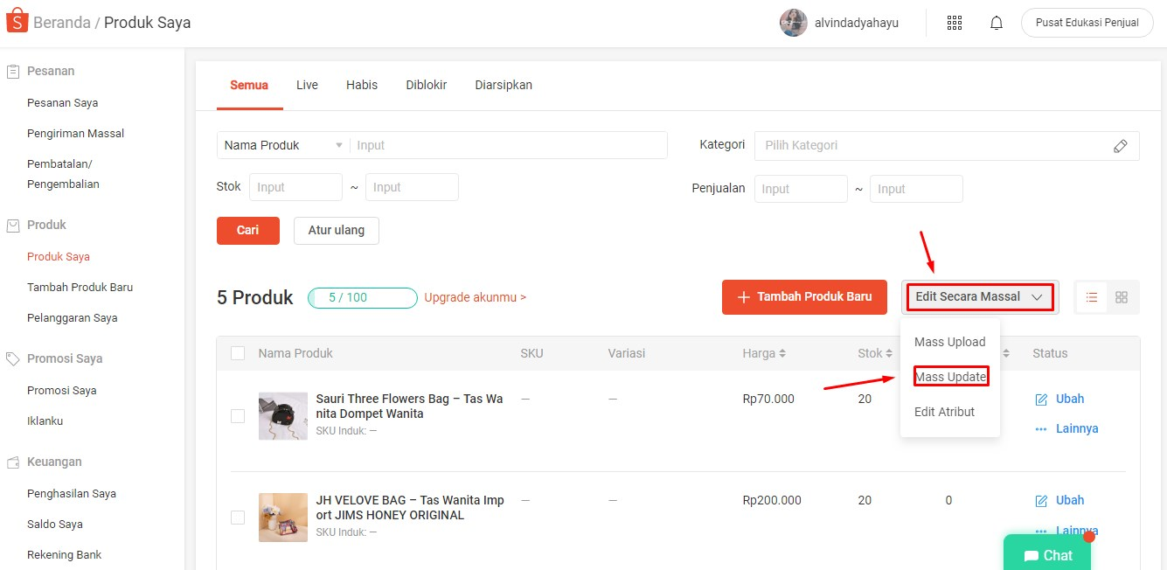
Task: Switch to the Diarsipkan tab
Action: 504,85
